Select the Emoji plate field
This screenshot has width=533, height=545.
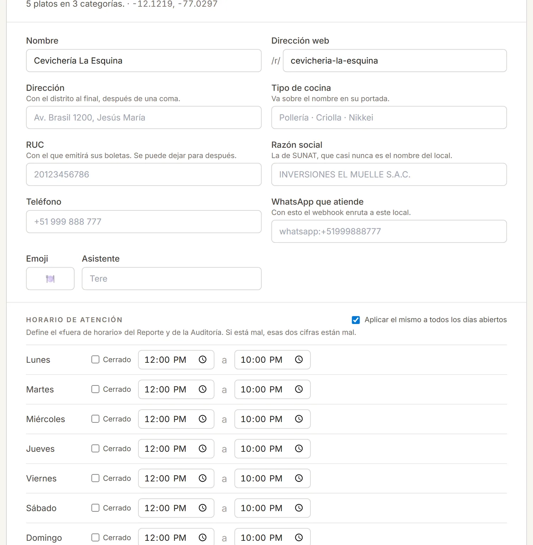(50, 279)
